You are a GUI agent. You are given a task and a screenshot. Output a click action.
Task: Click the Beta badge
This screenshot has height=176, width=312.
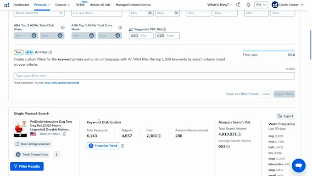tap(19, 52)
